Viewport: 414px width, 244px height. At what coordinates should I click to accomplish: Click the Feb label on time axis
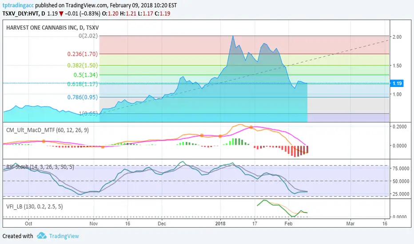[288, 224]
